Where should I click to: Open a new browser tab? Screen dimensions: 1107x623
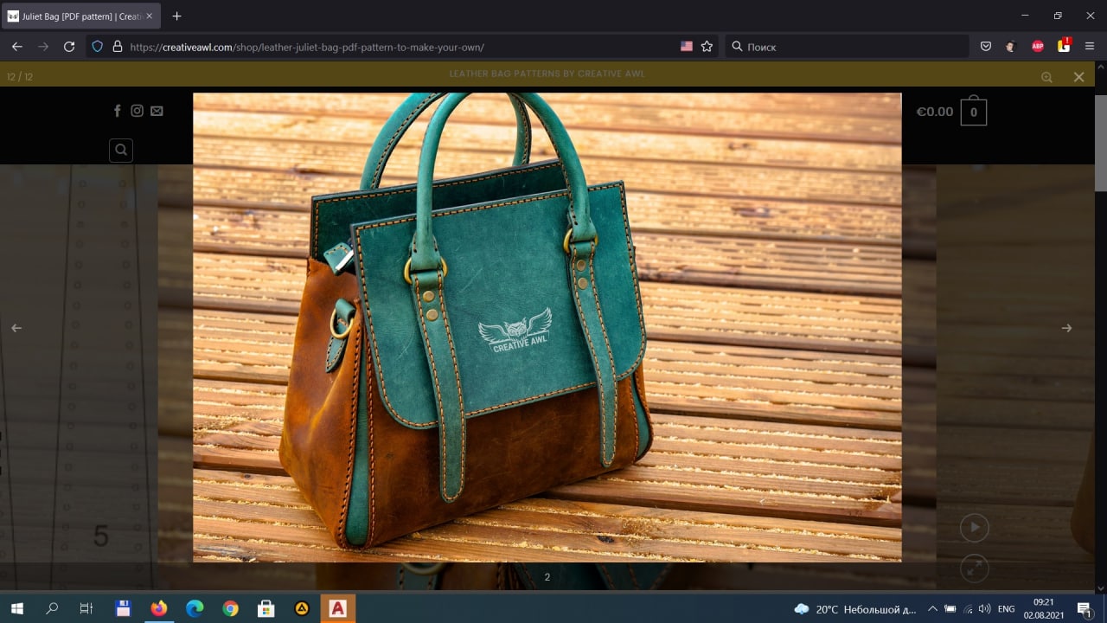click(177, 16)
